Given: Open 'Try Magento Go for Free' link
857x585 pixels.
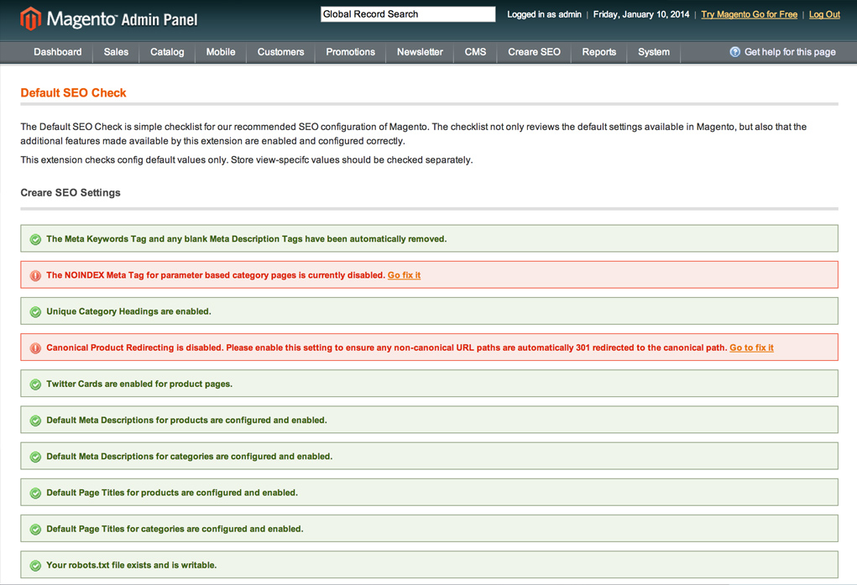Looking at the screenshot, I should (749, 14).
